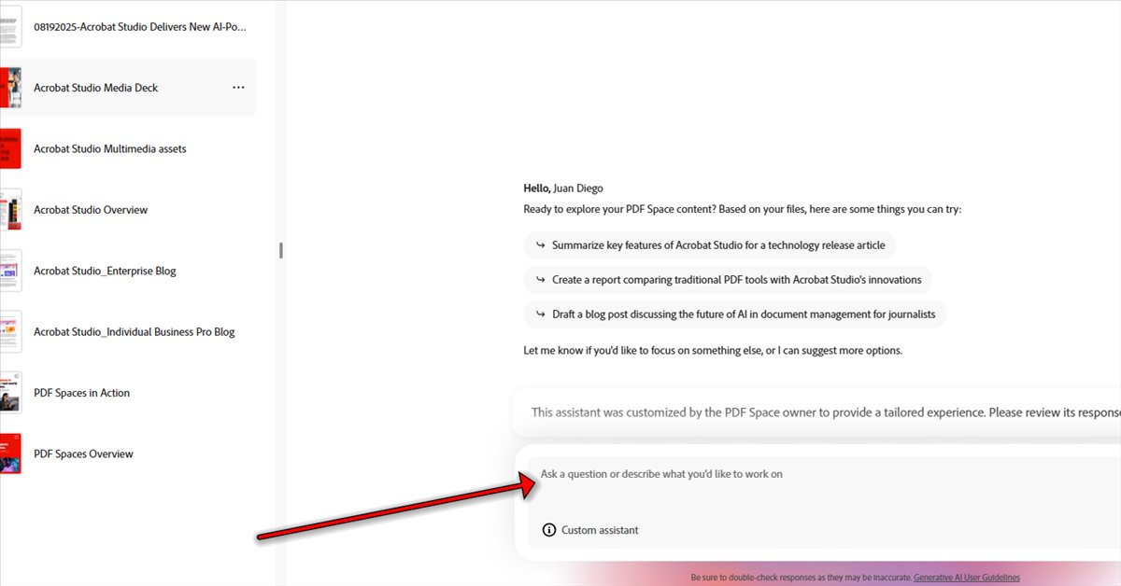Select the PDF Spaces Overview thumbnail
Image resolution: width=1121 pixels, height=586 pixels.
10,454
